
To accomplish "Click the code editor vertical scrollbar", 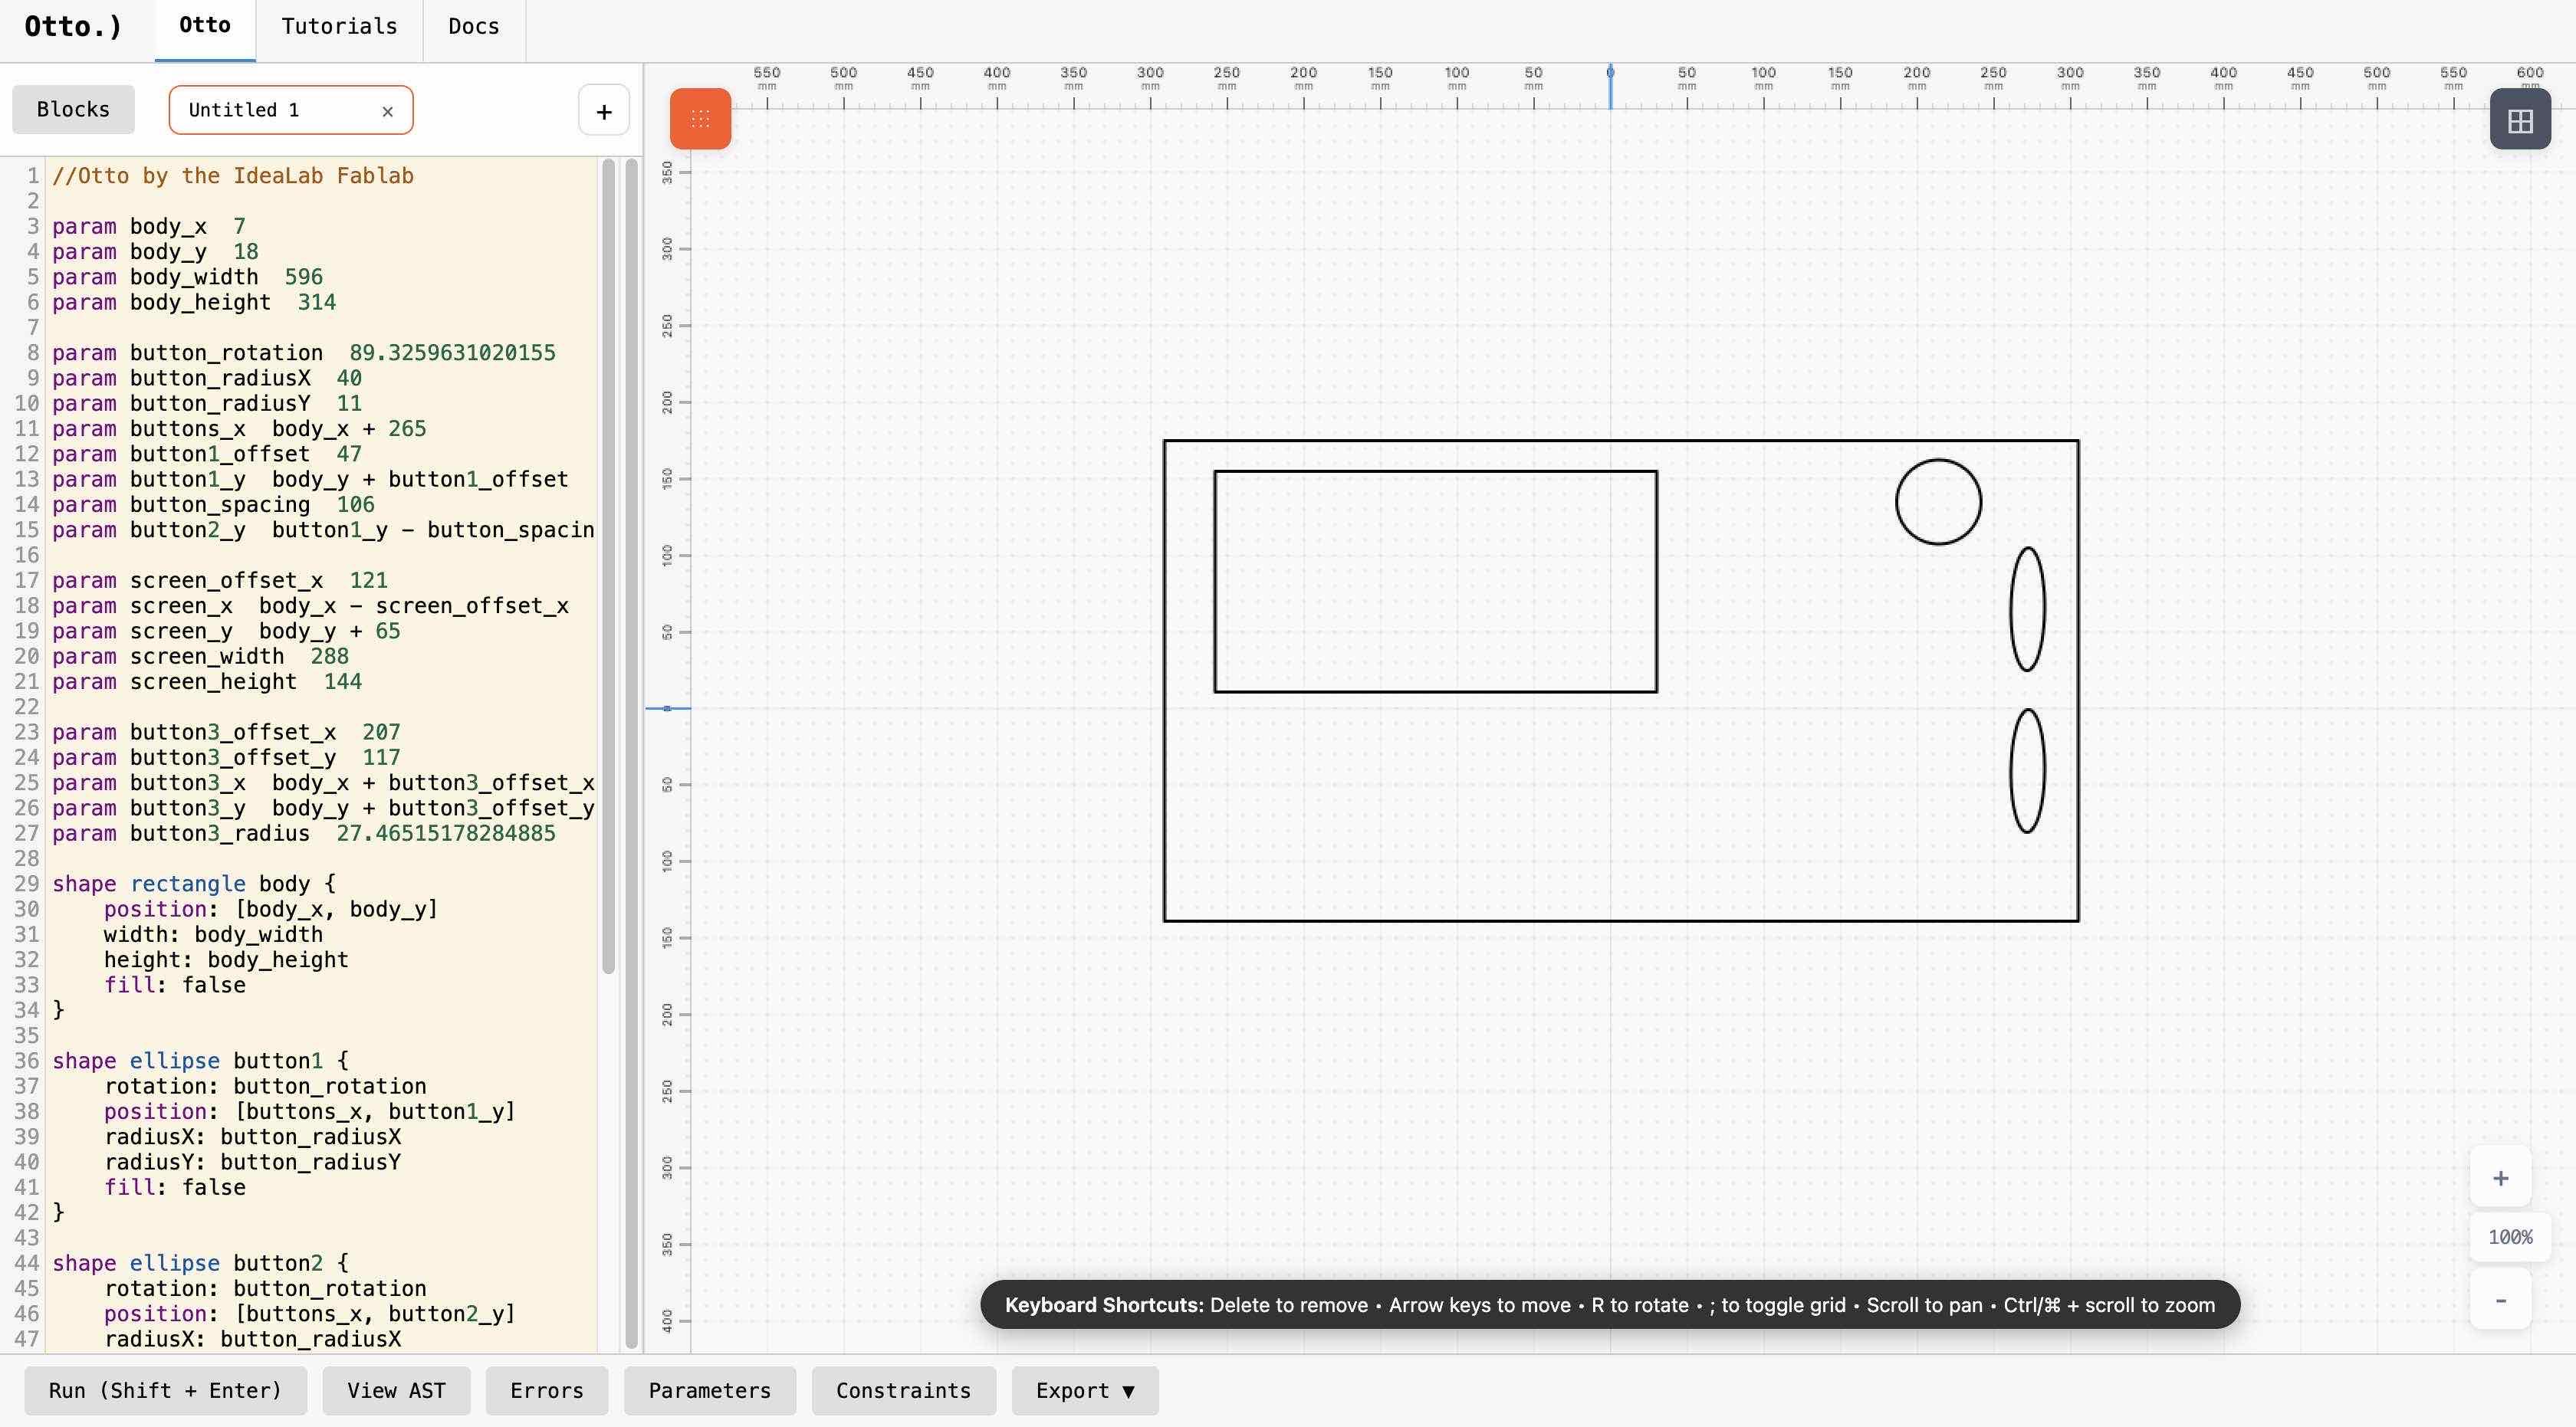I will tap(608, 565).
